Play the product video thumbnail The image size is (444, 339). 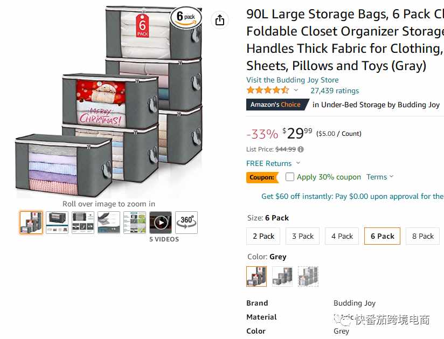[161, 223]
